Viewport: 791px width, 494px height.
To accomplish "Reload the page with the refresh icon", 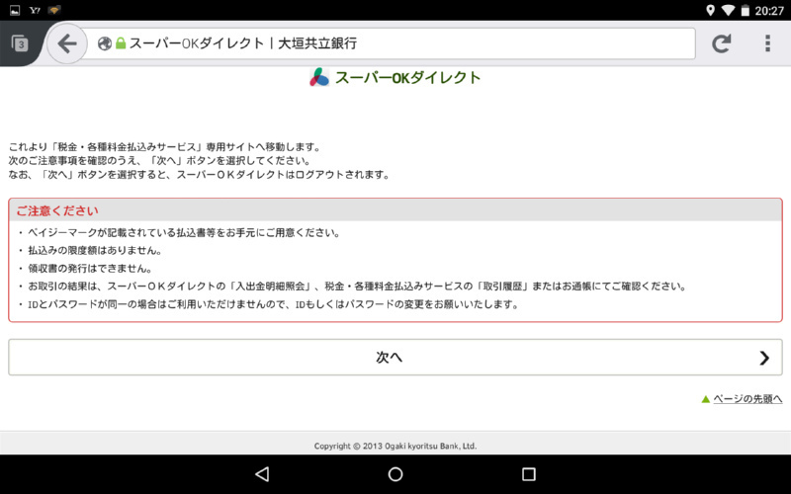I will click(722, 43).
